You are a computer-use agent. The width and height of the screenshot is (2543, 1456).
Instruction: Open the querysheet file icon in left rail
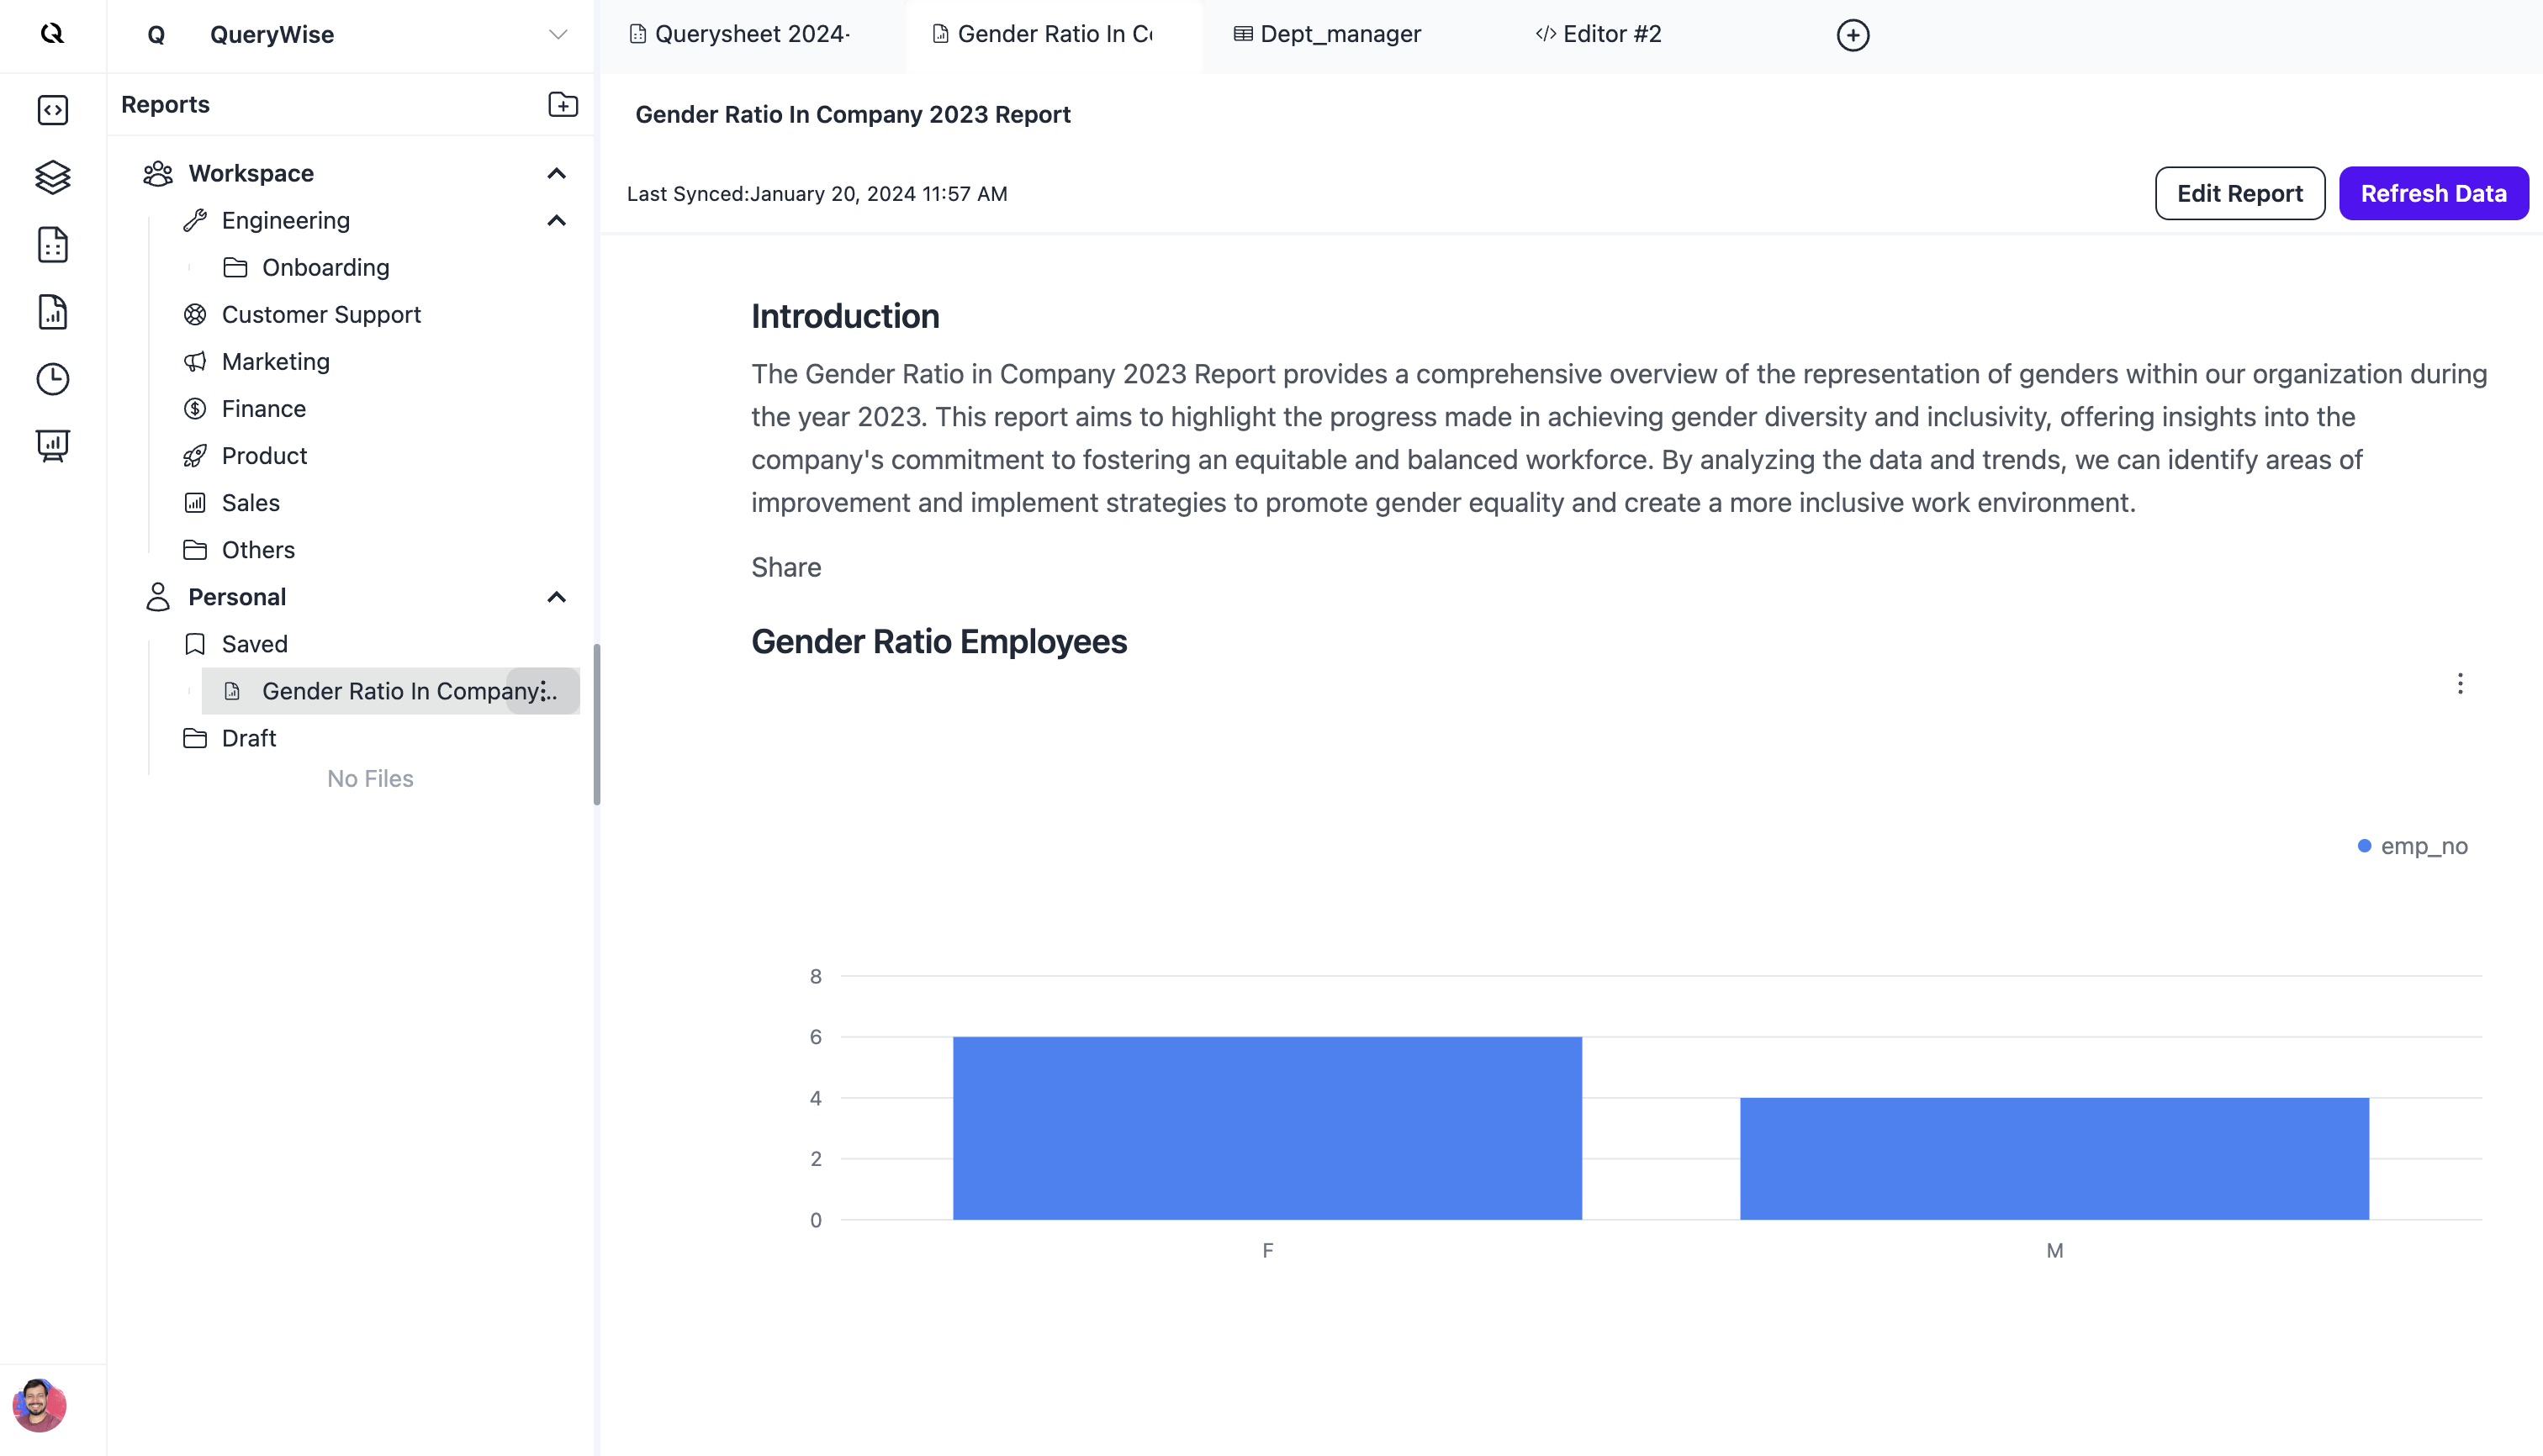coord(53,245)
